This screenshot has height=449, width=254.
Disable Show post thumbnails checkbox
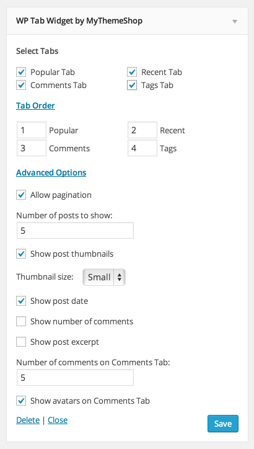[x=21, y=254]
